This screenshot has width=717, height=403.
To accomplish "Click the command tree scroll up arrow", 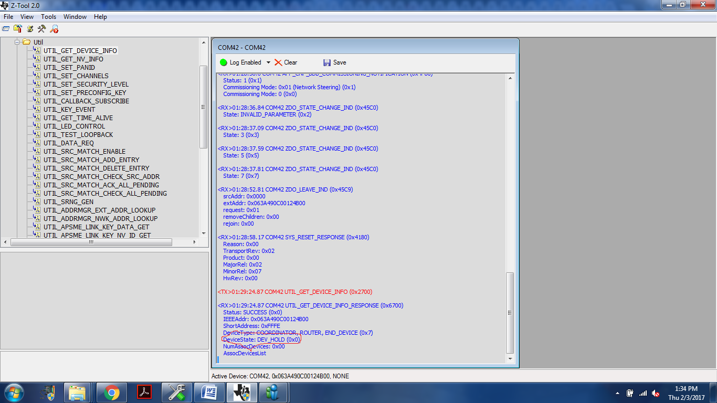I will (204, 43).
